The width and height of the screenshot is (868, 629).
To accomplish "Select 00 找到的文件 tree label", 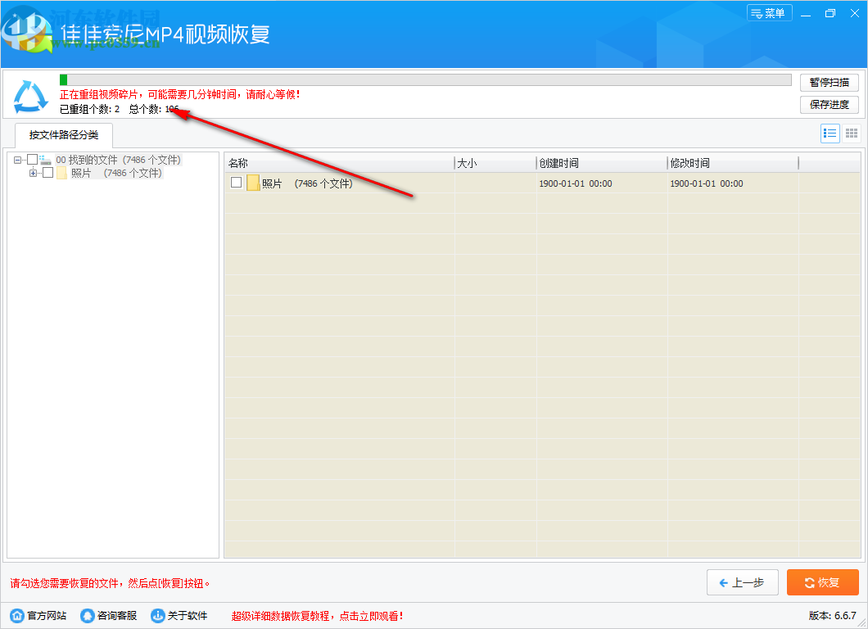I will [118, 160].
